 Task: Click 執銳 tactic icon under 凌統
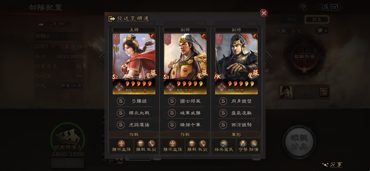click(203, 144)
